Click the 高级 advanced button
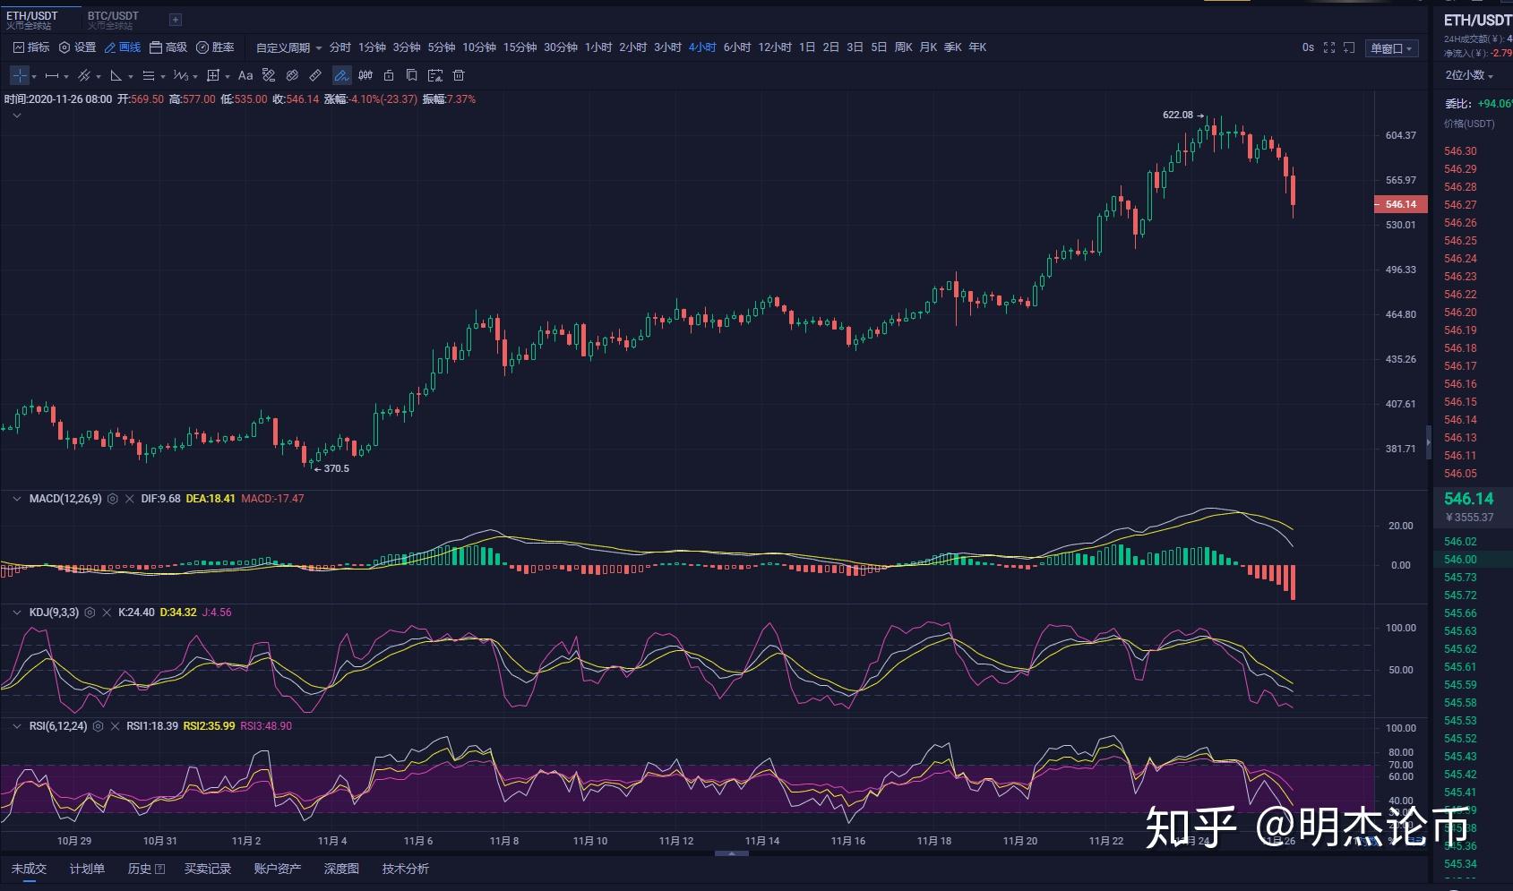This screenshot has width=1513, height=891. (x=168, y=47)
